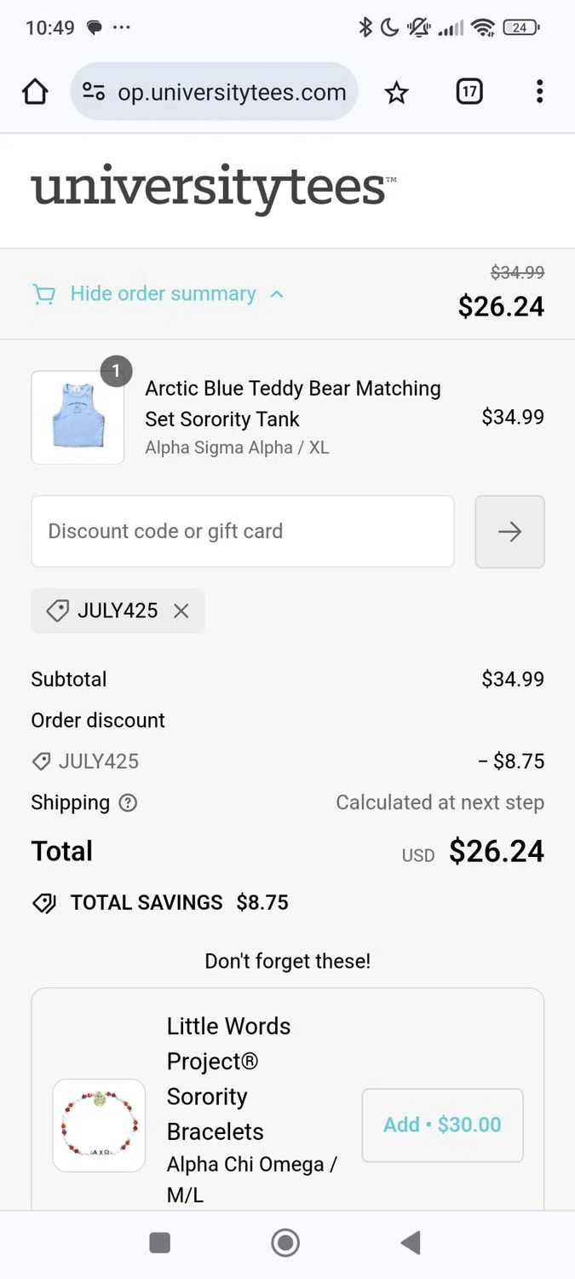Tap the shipping help question icon
Screen dimensions: 575x1279
[128, 802]
